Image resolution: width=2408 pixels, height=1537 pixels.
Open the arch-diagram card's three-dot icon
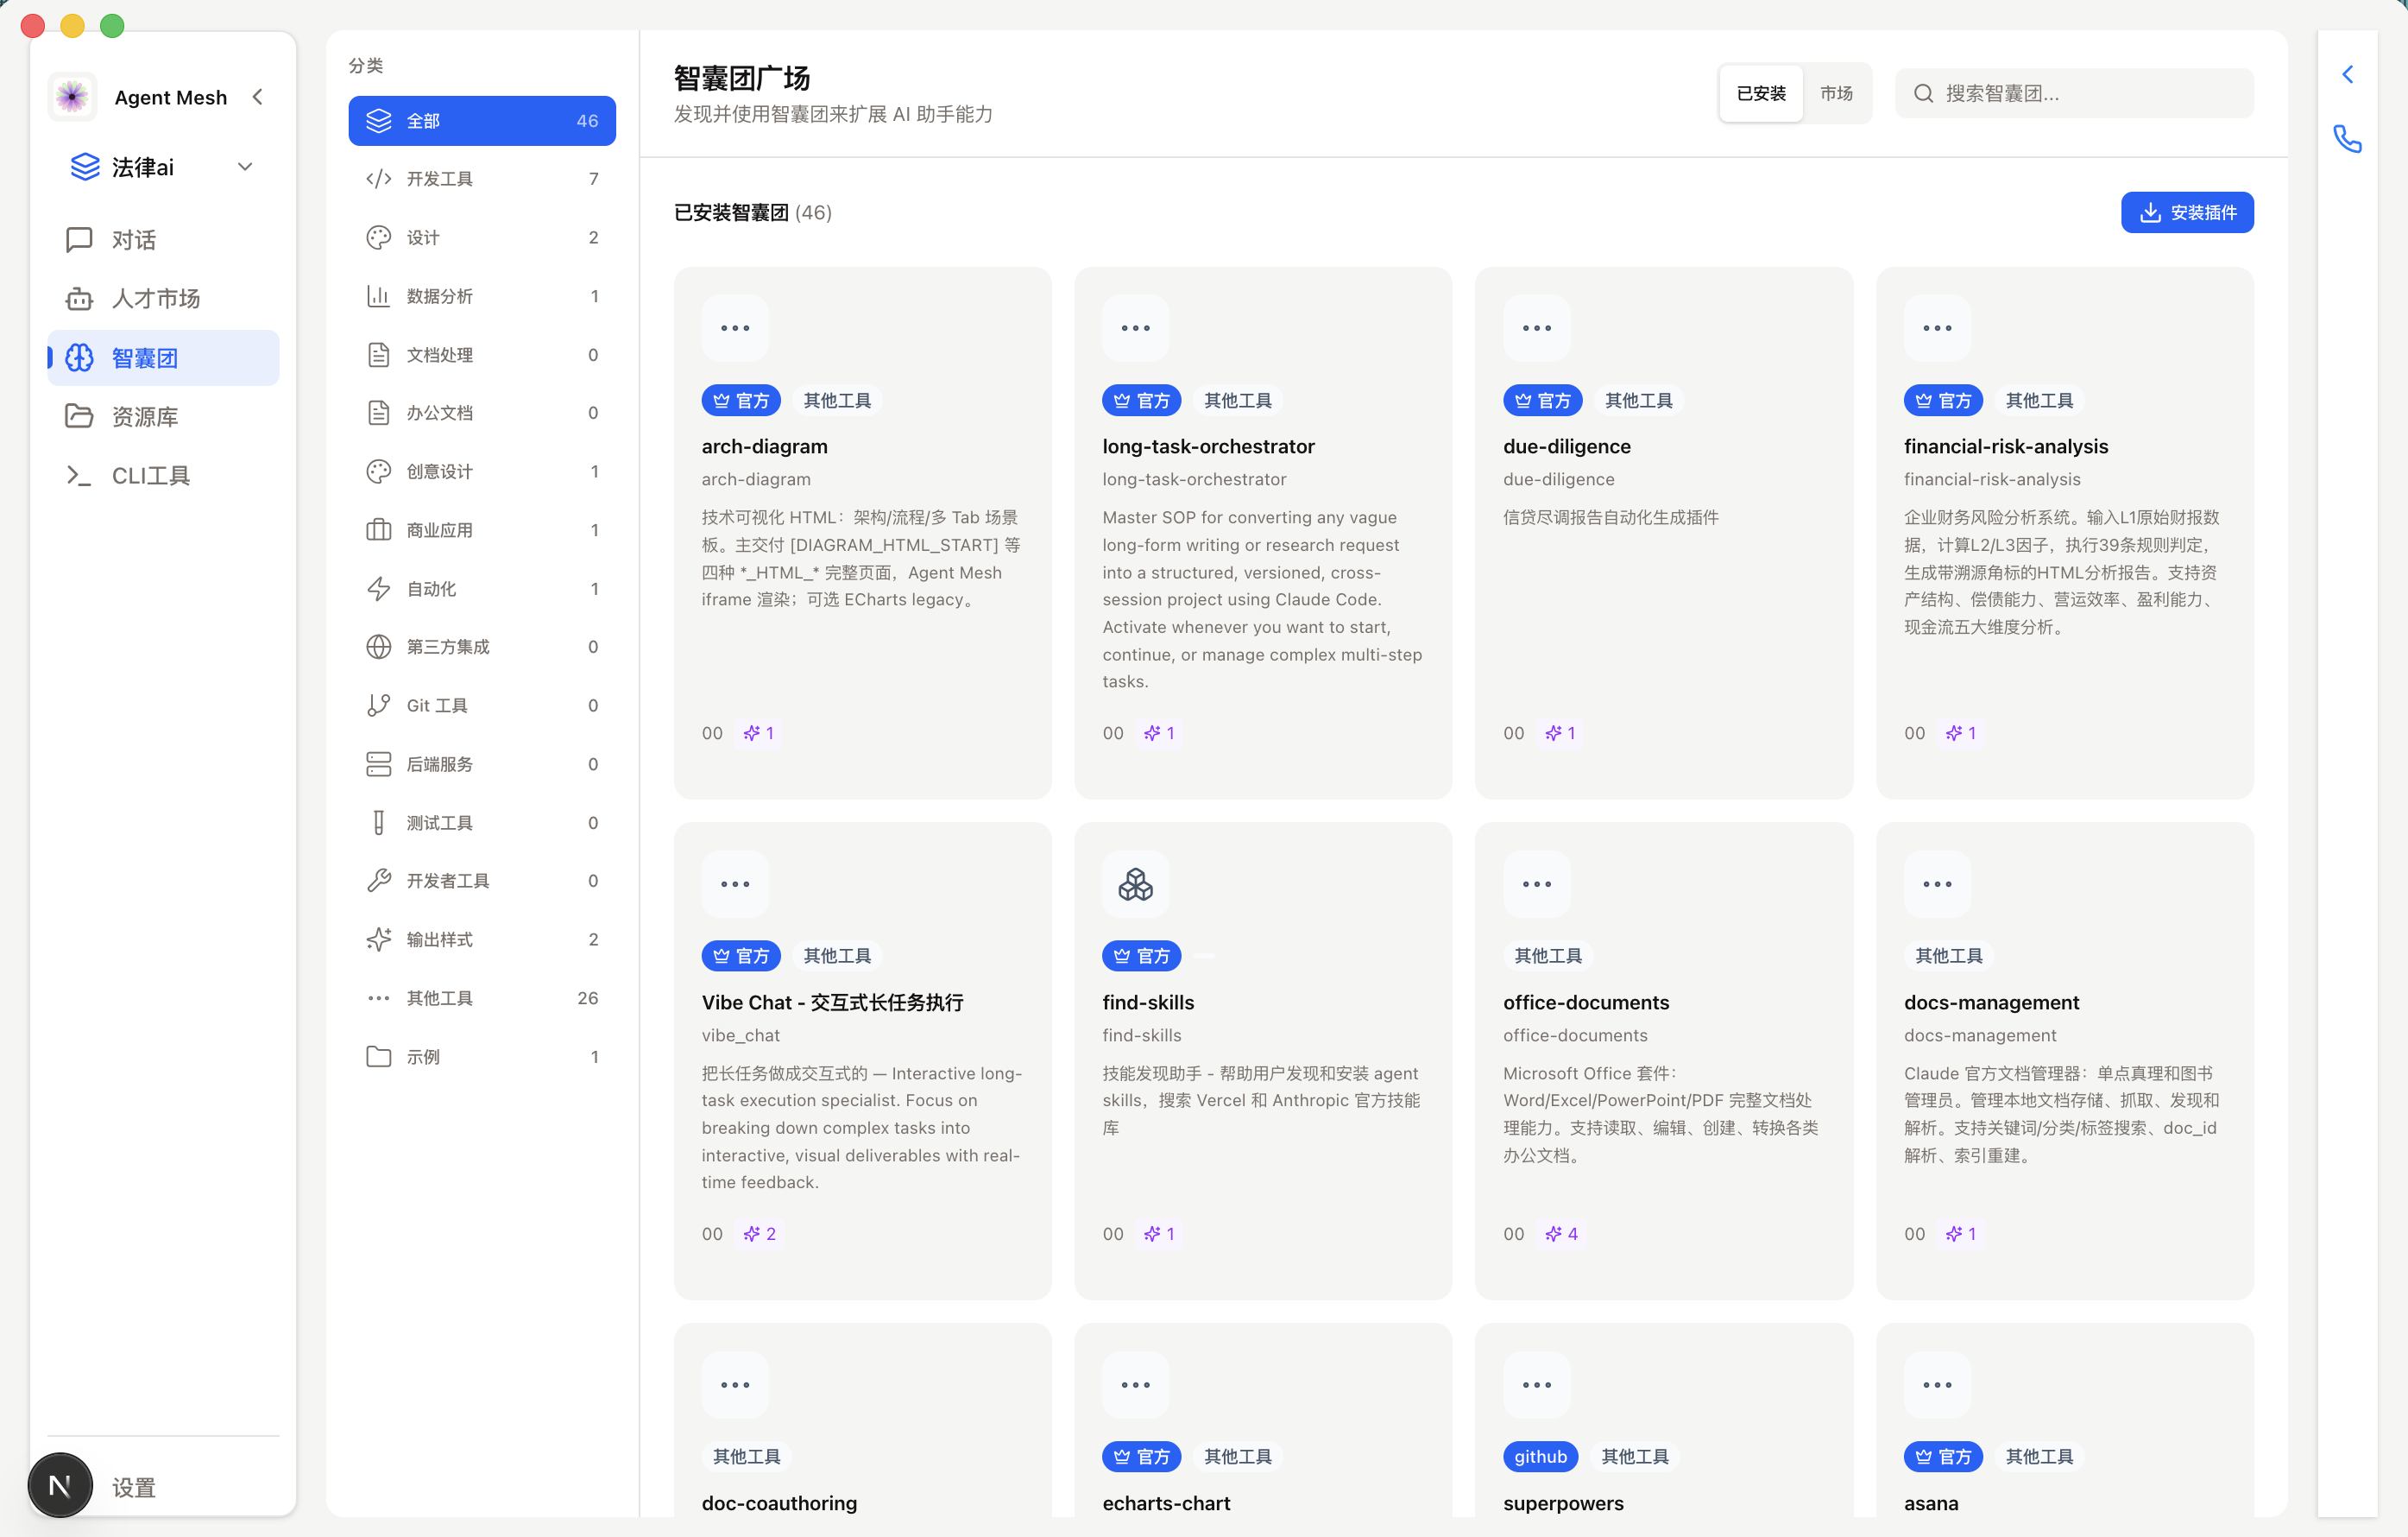(735, 328)
